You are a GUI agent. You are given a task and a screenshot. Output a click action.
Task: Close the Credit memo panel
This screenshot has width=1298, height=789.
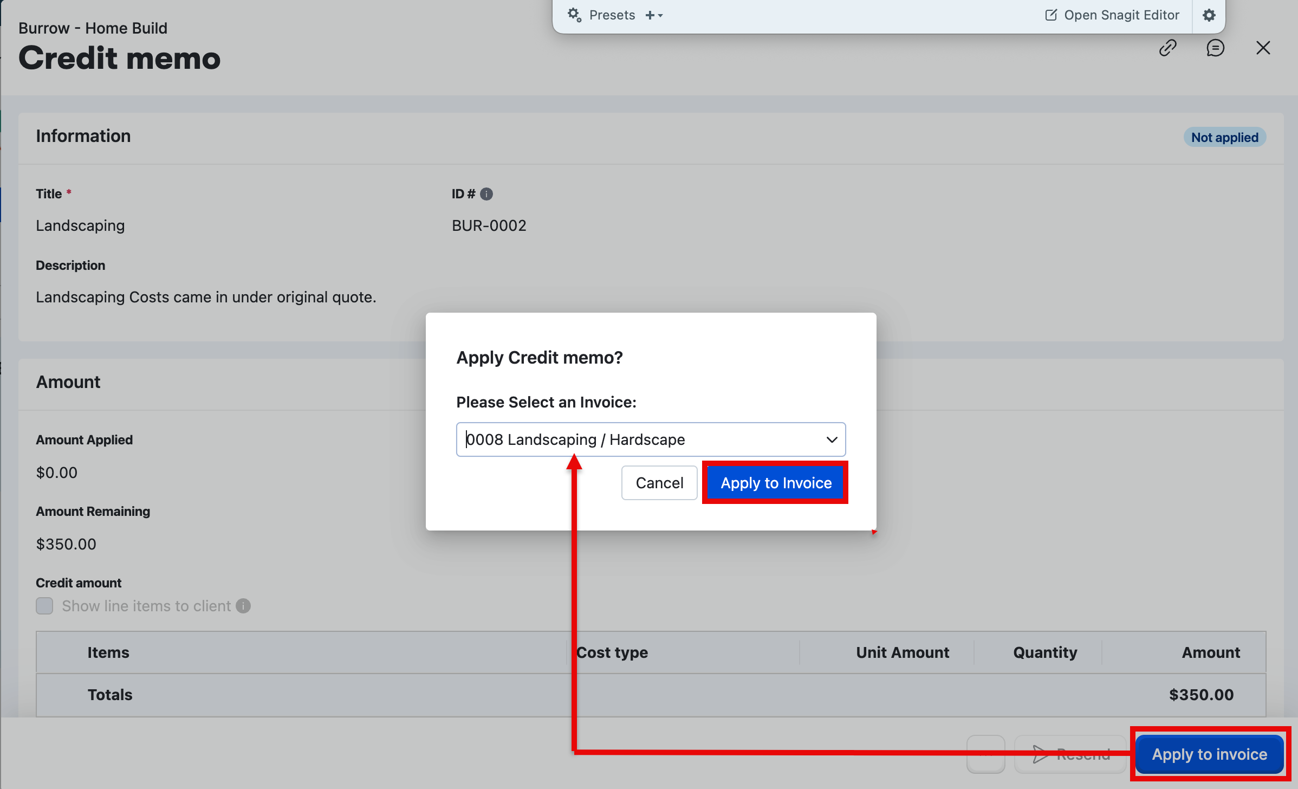(x=1263, y=48)
